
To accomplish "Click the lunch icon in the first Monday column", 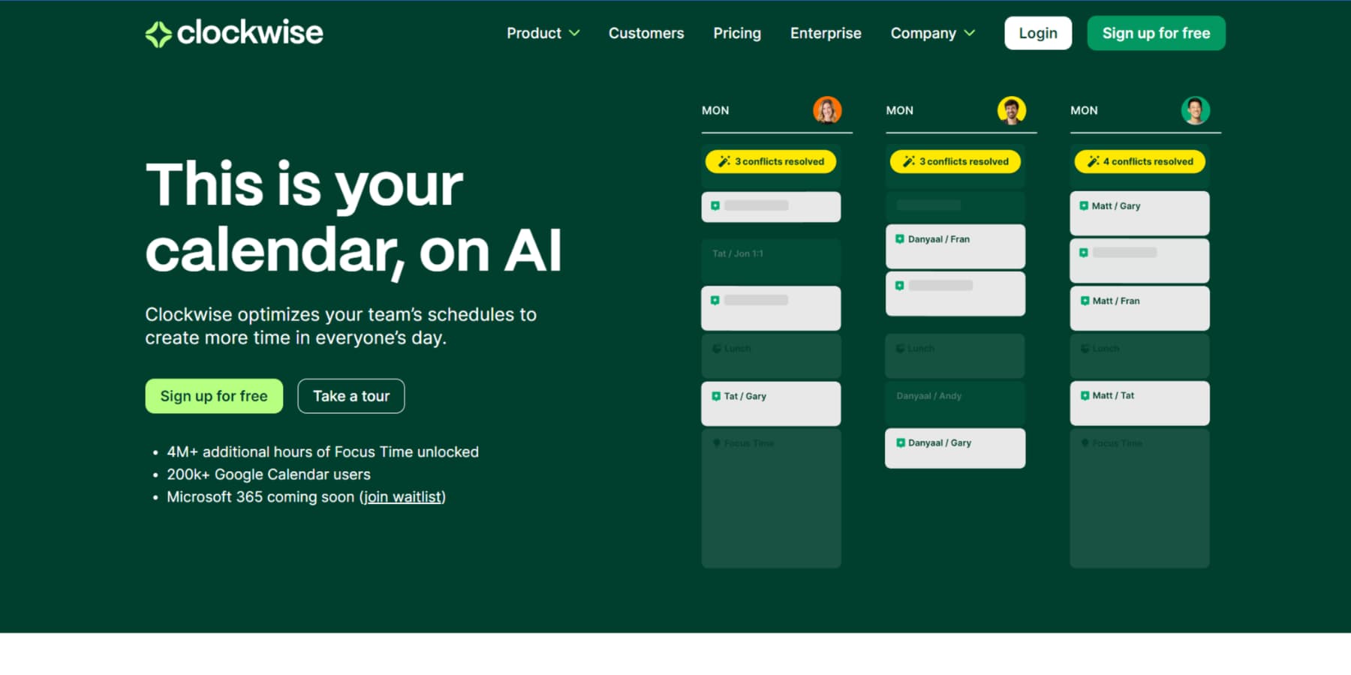I will click(x=717, y=348).
